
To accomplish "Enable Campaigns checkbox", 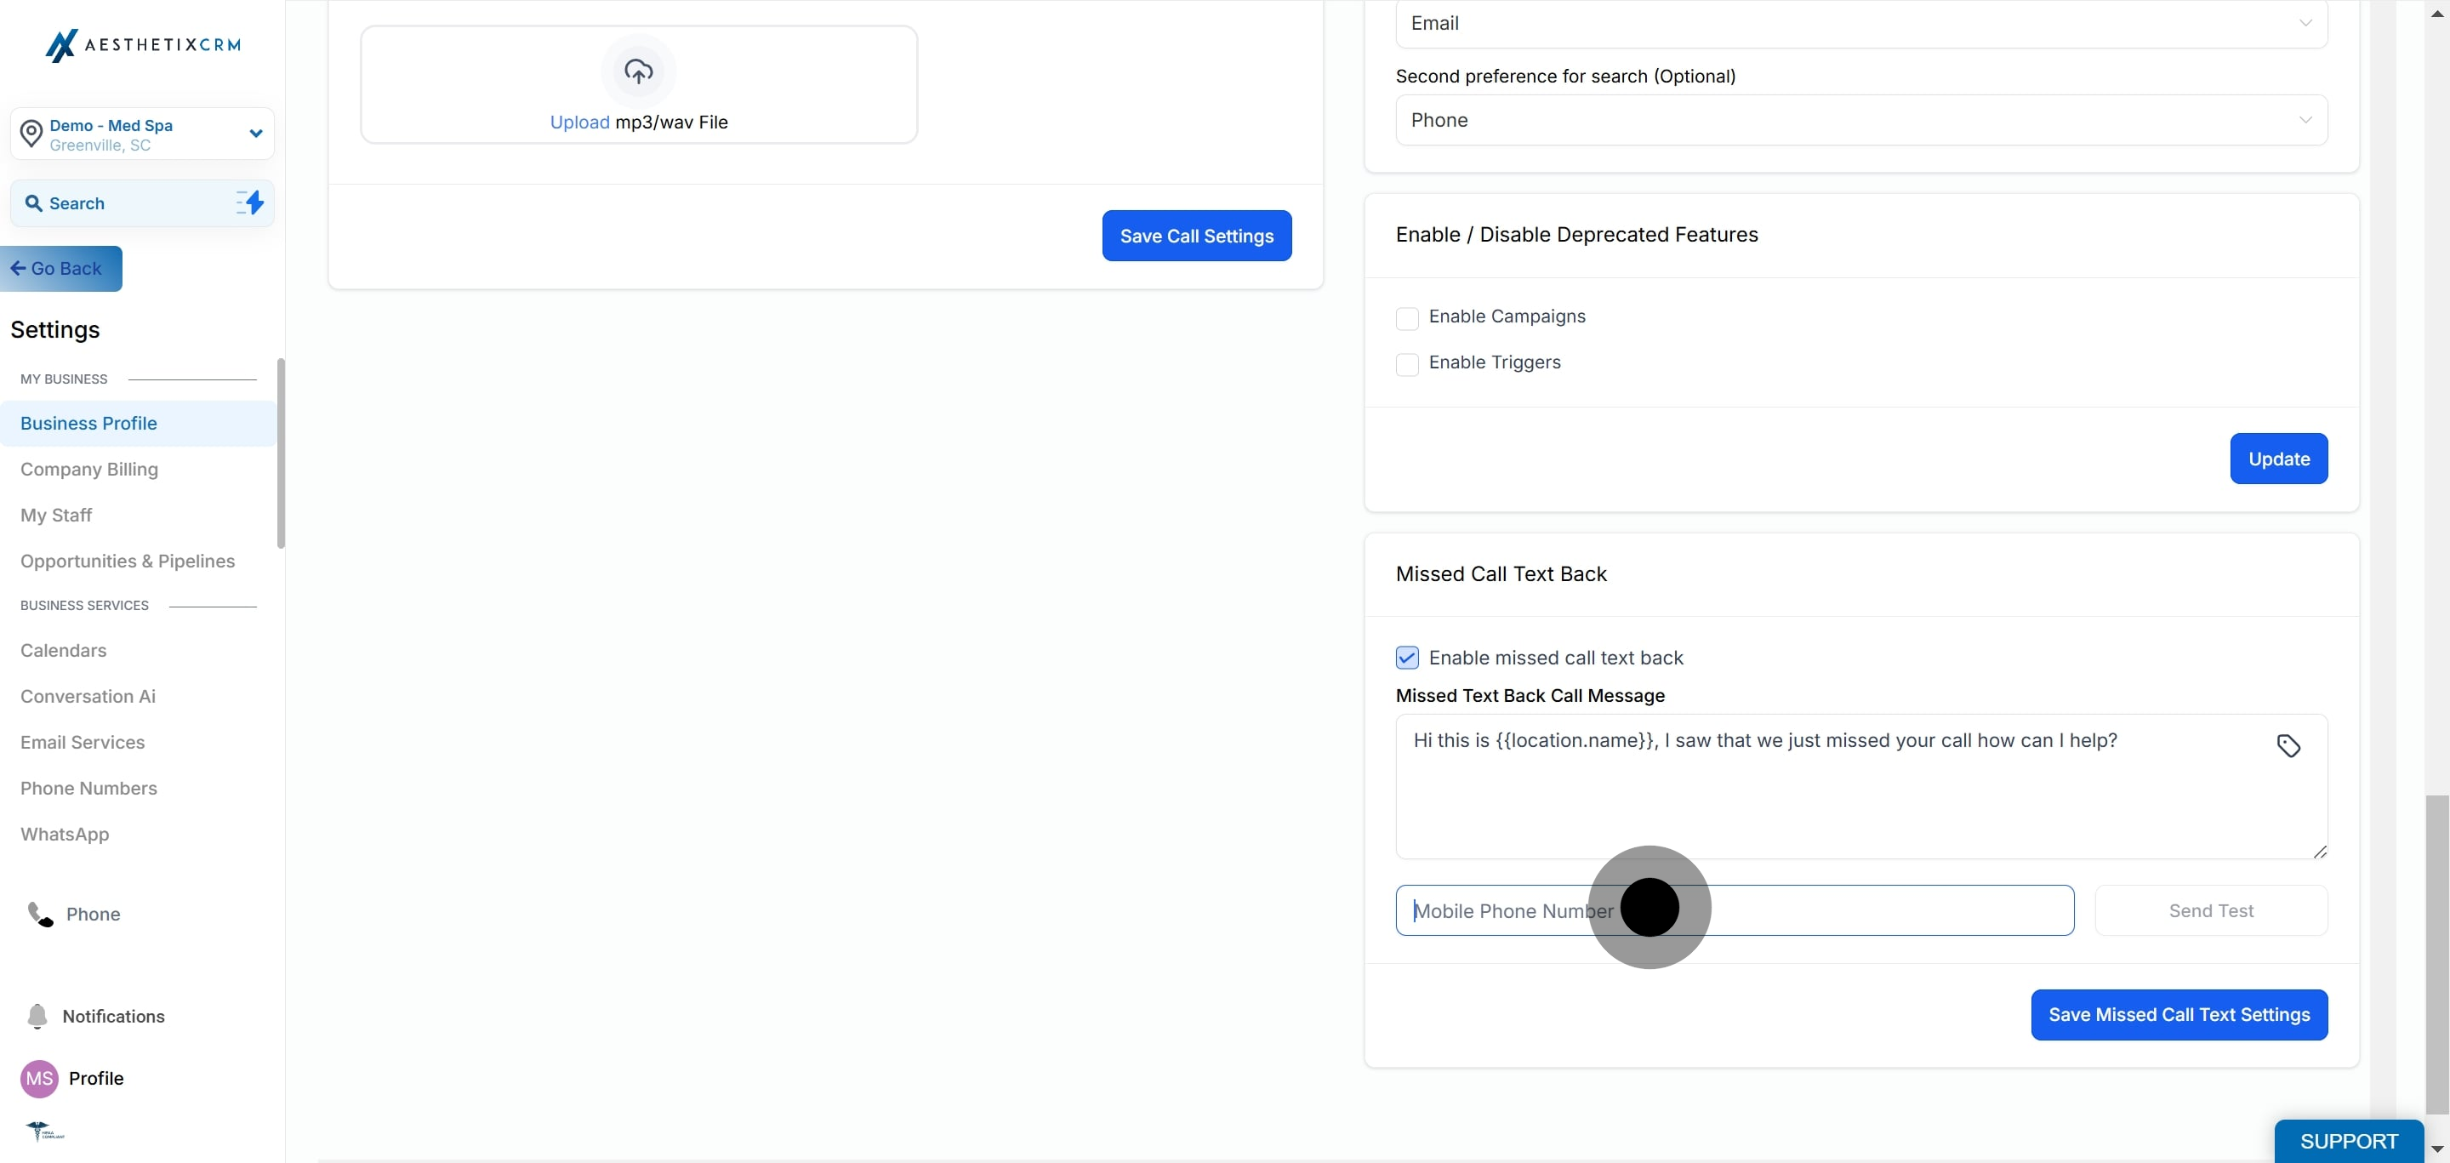I will [x=1407, y=317].
